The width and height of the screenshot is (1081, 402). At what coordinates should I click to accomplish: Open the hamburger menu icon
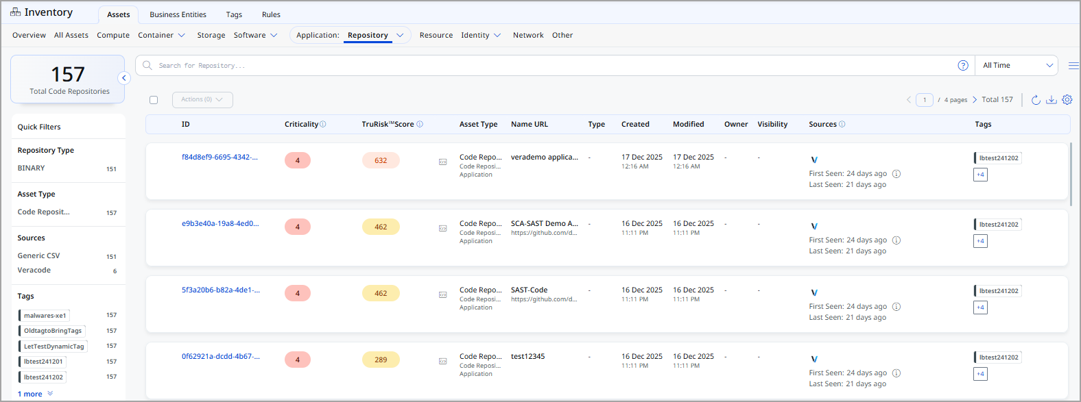click(x=1073, y=66)
